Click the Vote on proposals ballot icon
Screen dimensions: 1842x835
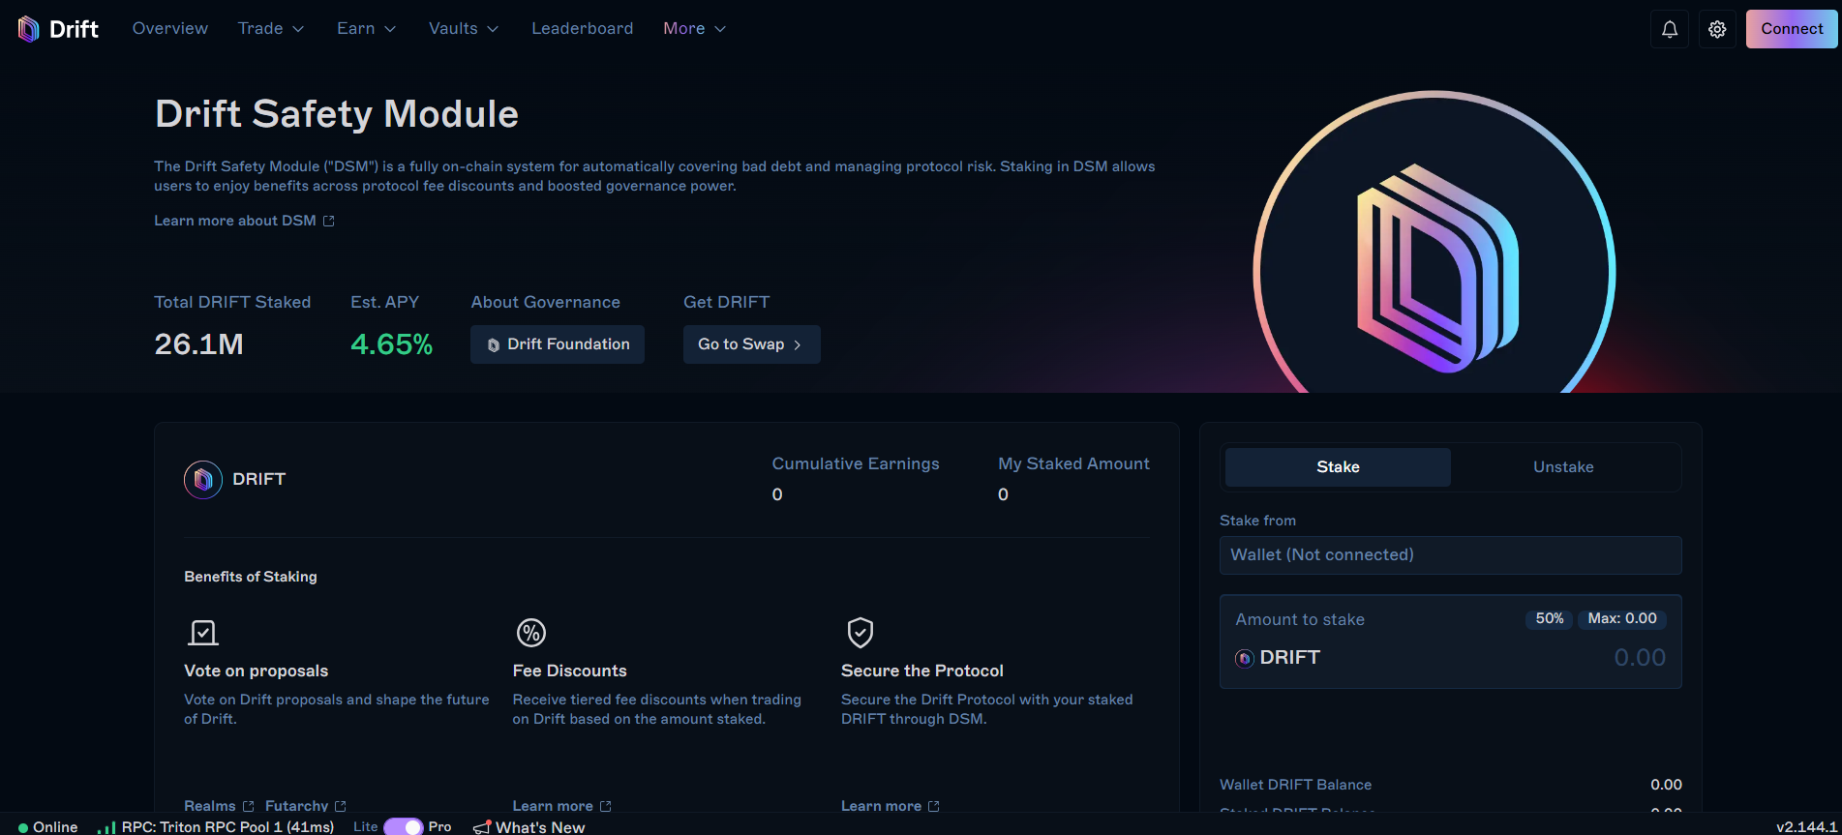coord(202,633)
